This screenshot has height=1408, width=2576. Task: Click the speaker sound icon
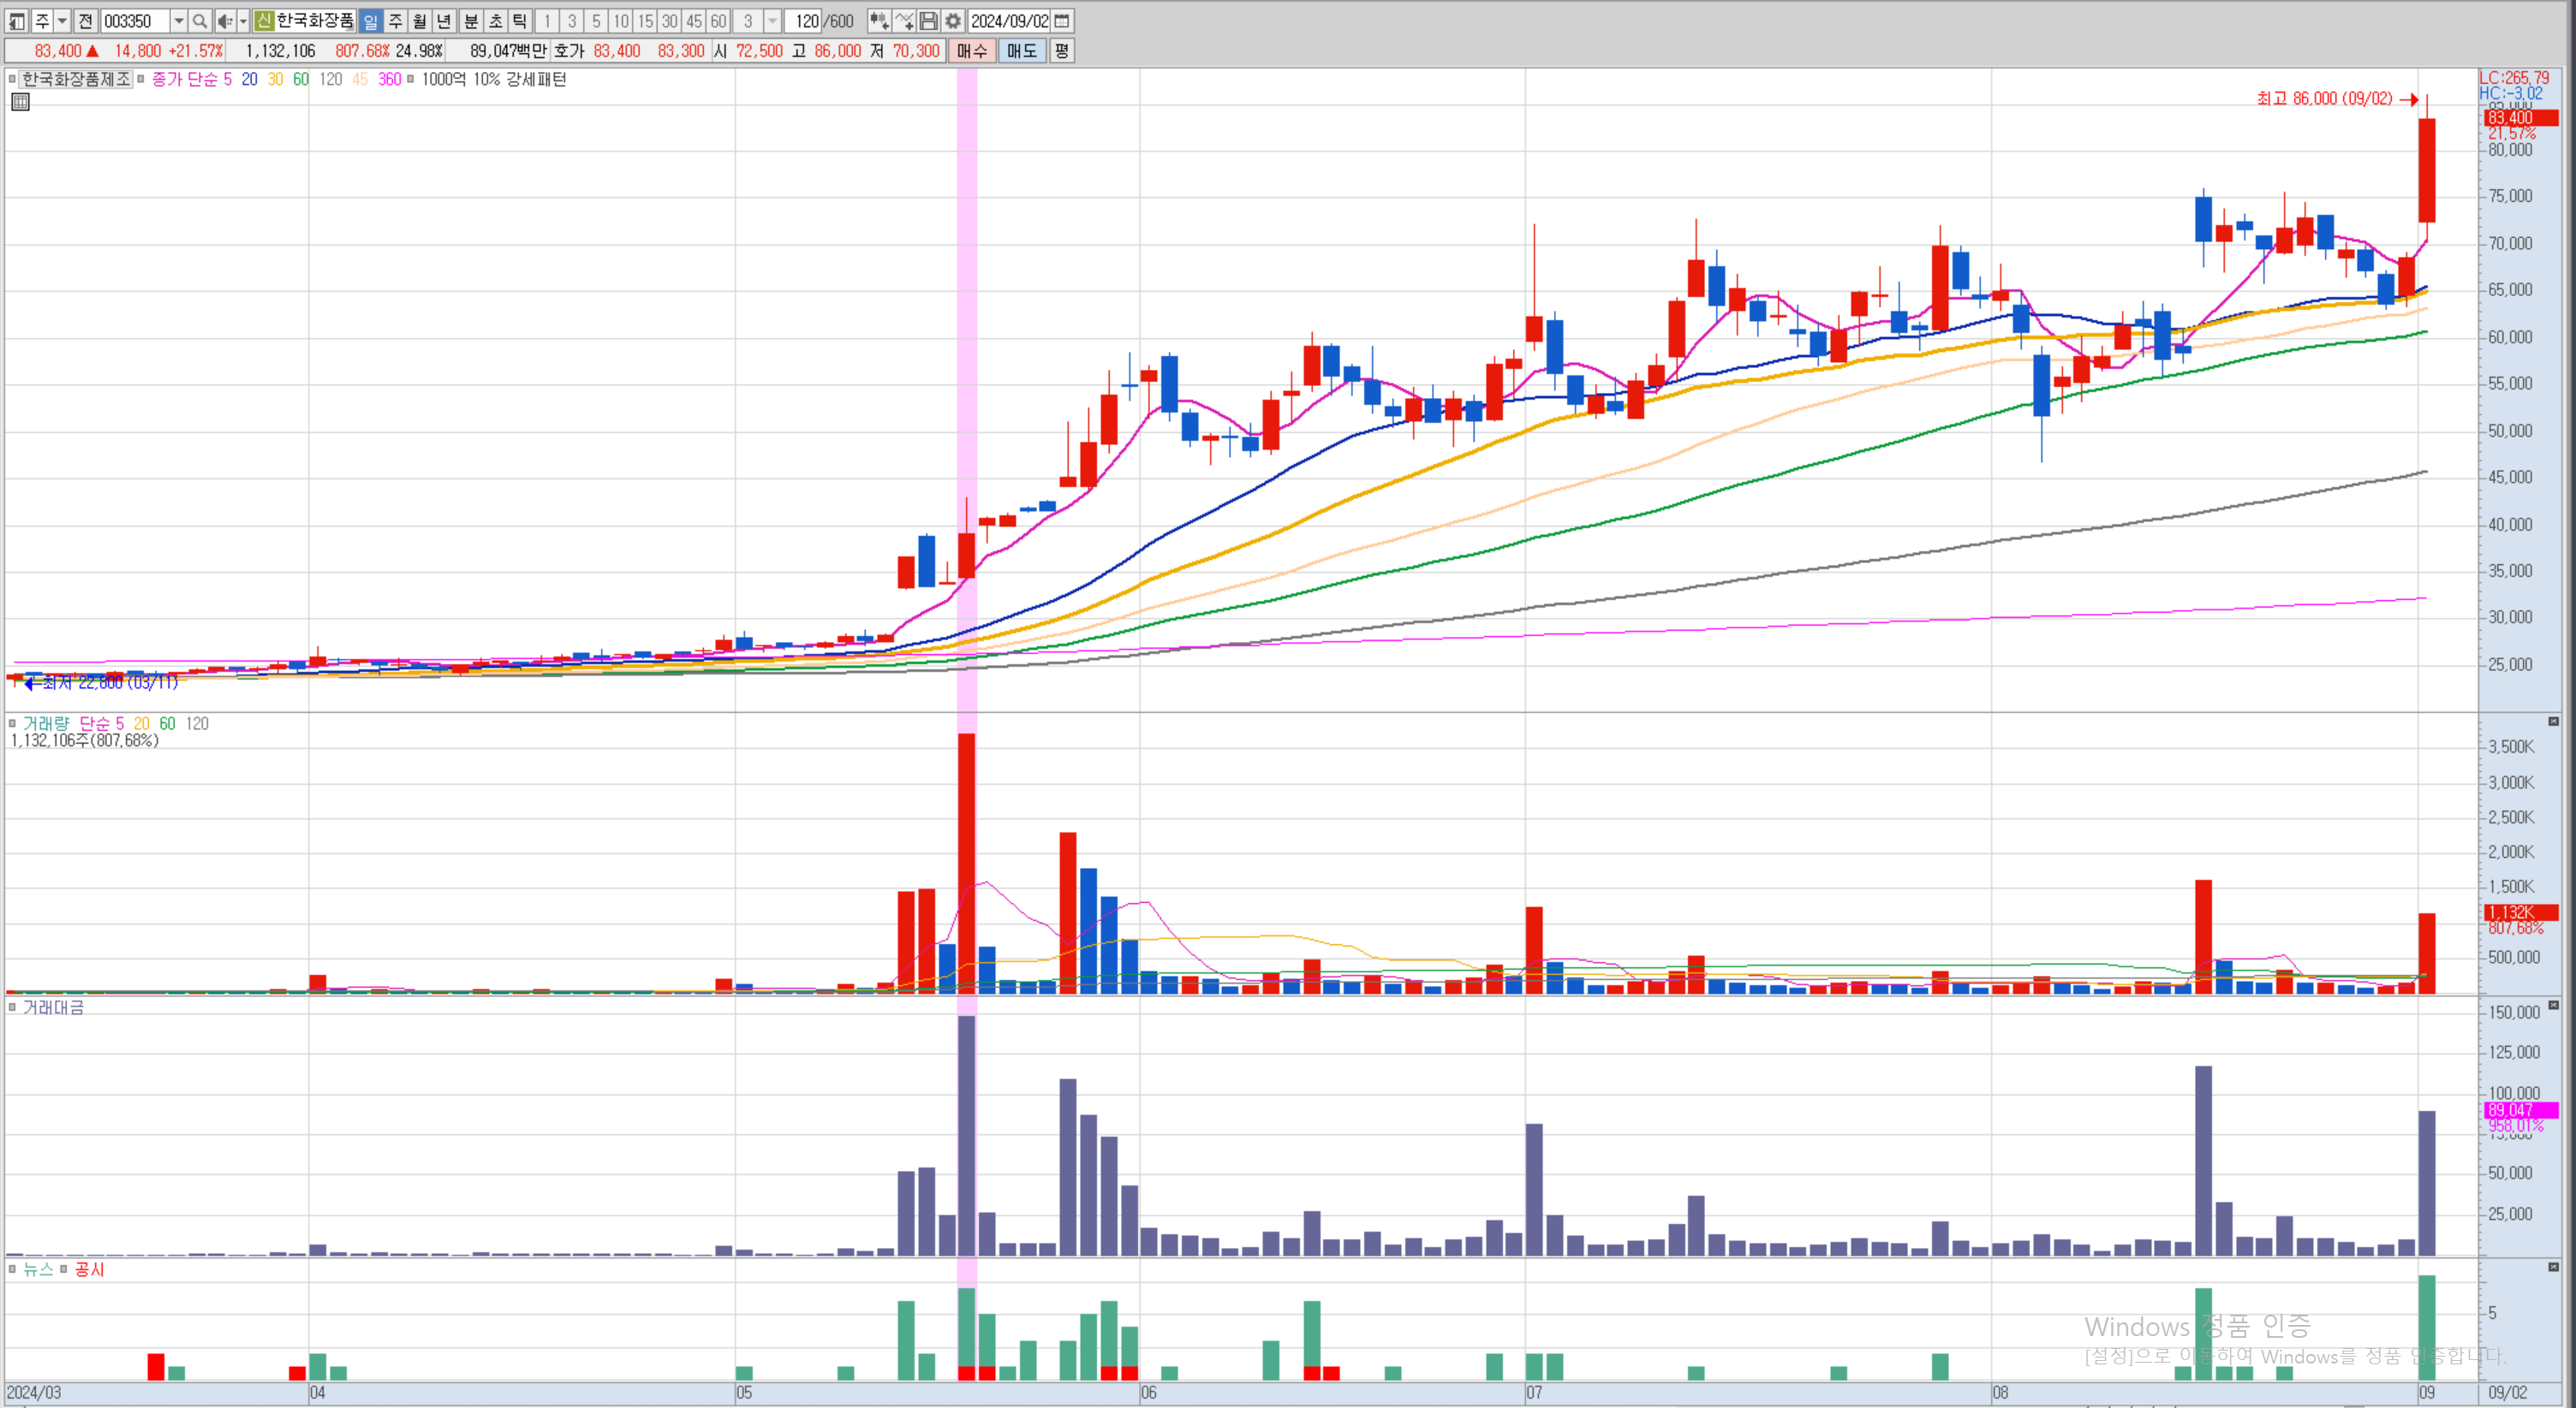[x=225, y=21]
